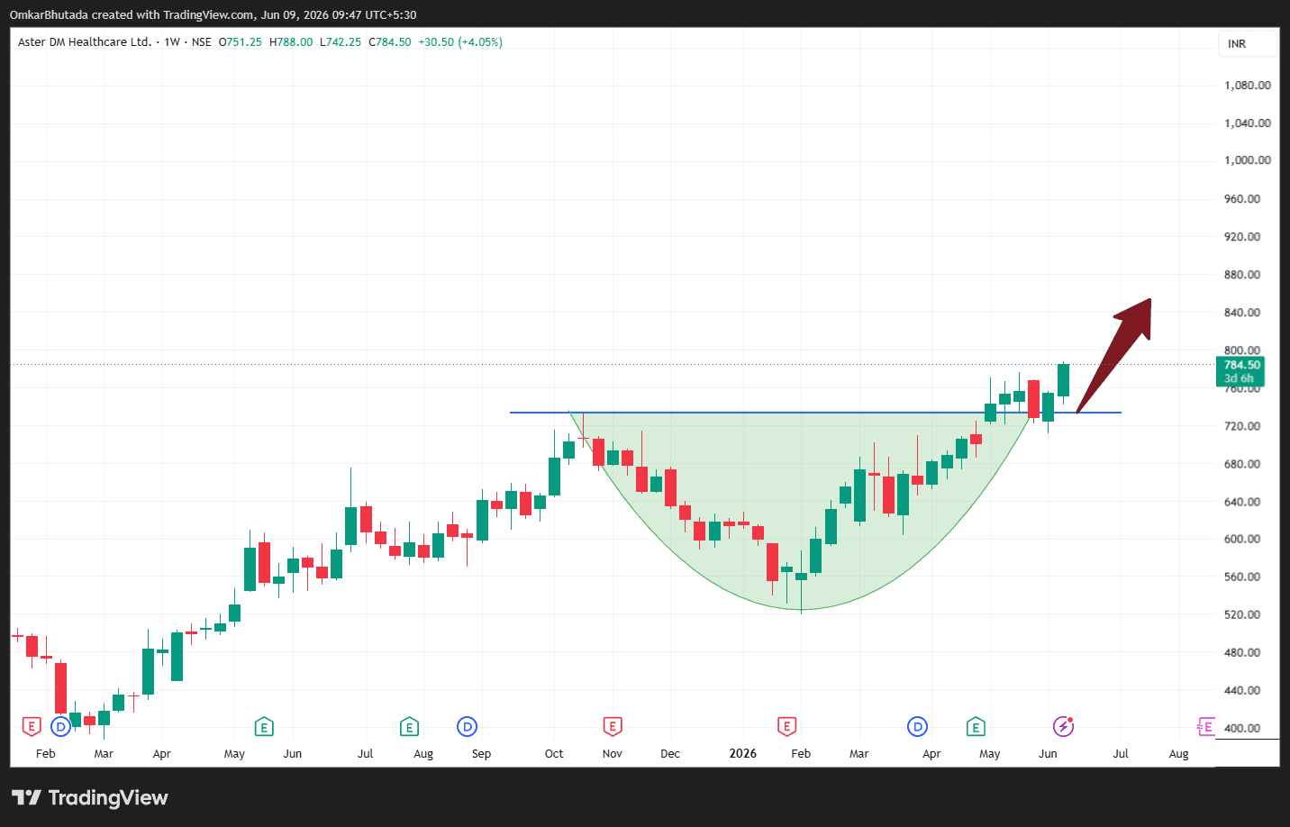Click the high value H788.00
The height and width of the screenshot is (827, 1290).
pyautogui.click(x=291, y=42)
